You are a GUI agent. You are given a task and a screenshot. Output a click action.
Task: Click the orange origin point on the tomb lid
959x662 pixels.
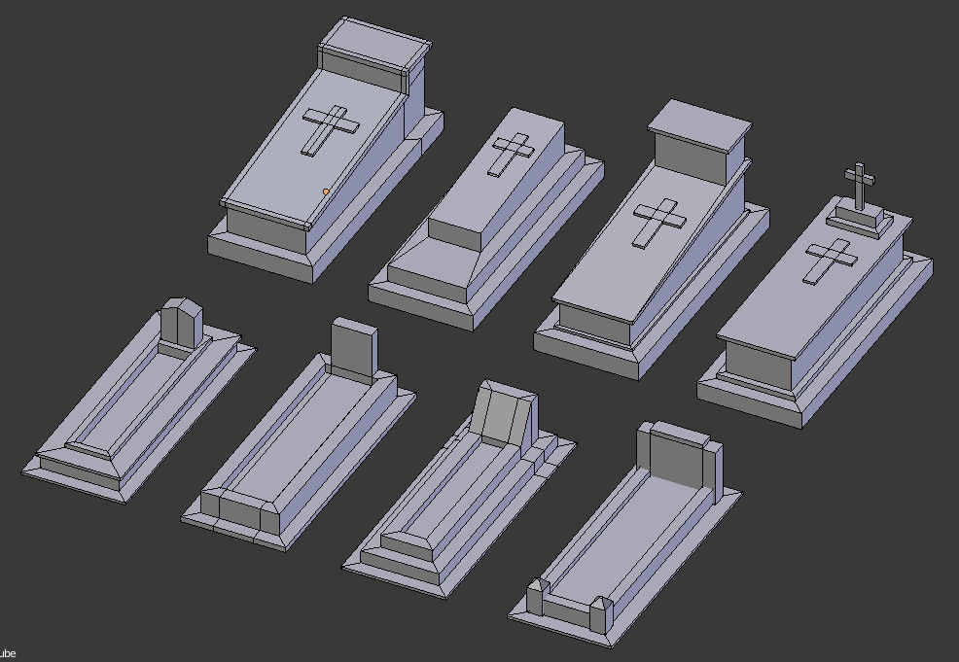pos(326,192)
